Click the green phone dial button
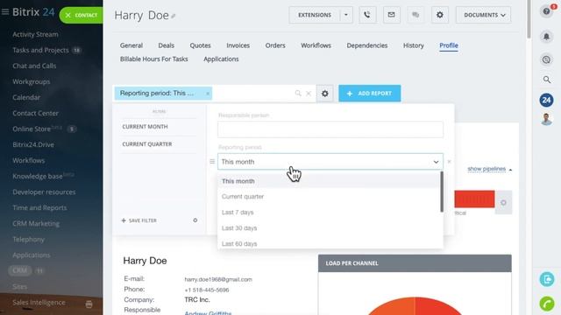This screenshot has width=561, height=315. coord(547,304)
